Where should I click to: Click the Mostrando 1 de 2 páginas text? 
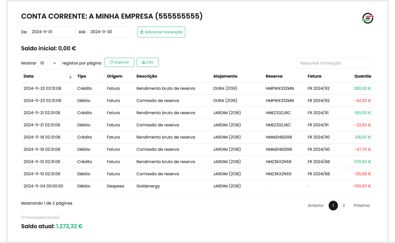pyautogui.click(x=47, y=203)
